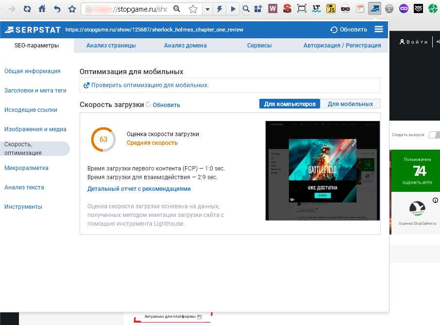Select 'Заголовки и мета теги' in sidebar
The height and width of the screenshot is (325, 440).
[x=35, y=91]
